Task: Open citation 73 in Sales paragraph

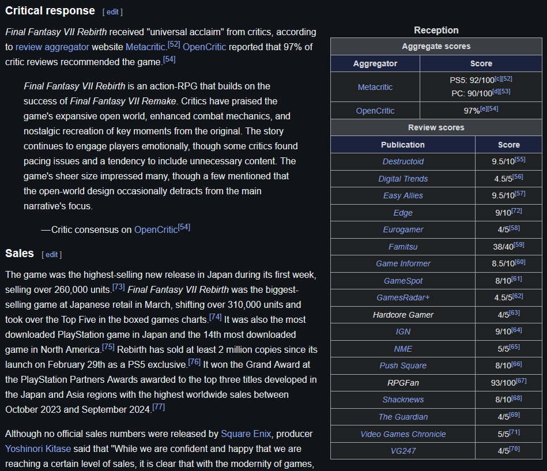Action: (x=118, y=287)
